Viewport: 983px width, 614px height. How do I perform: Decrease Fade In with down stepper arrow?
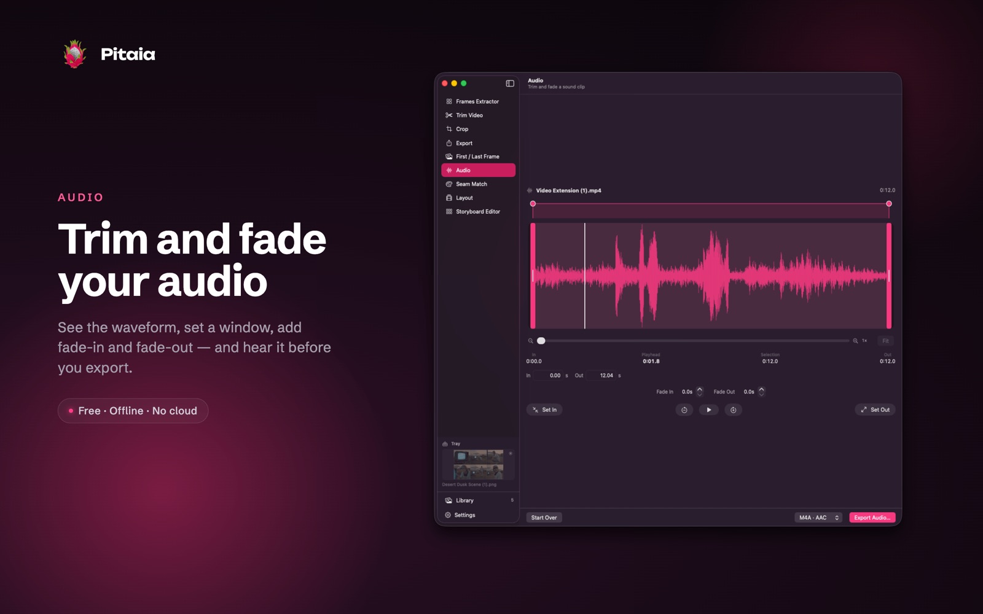[700, 394]
